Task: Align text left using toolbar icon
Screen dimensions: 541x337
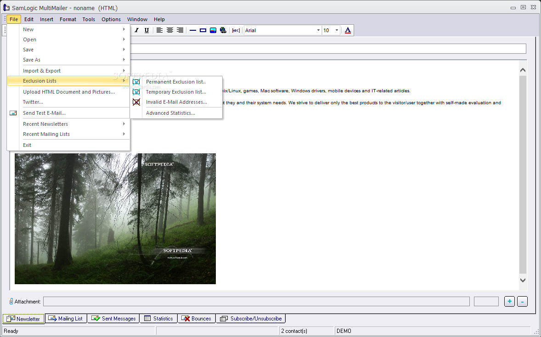Action: pyautogui.click(x=159, y=30)
